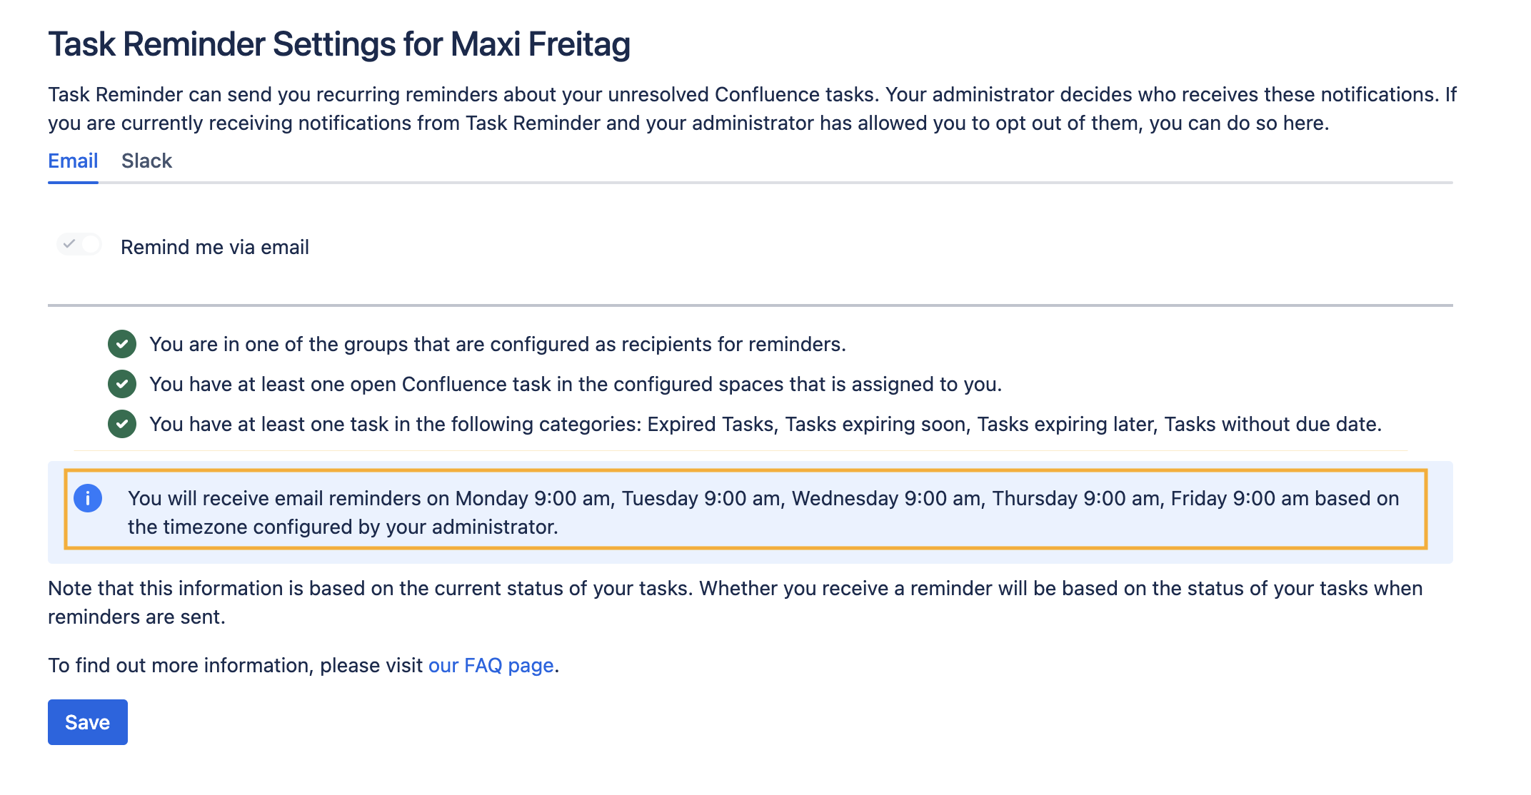This screenshot has height=795, width=1531.
Task: Click the Monday 9:00 am schedule text
Action: click(x=531, y=499)
